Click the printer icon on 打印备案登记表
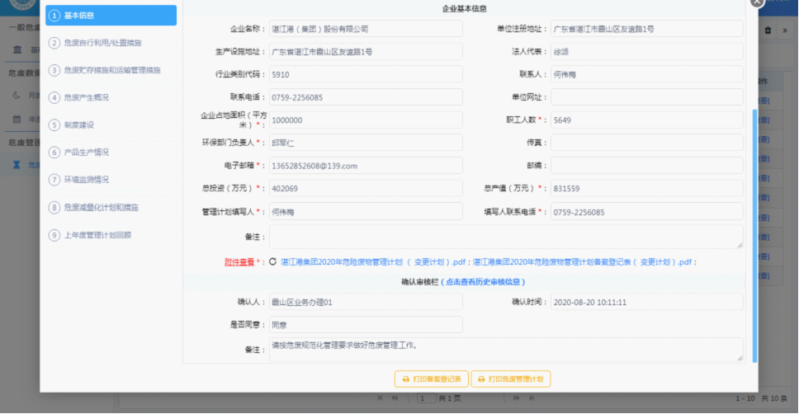The image size is (799, 414). pyautogui.click(x=406, y=379)
